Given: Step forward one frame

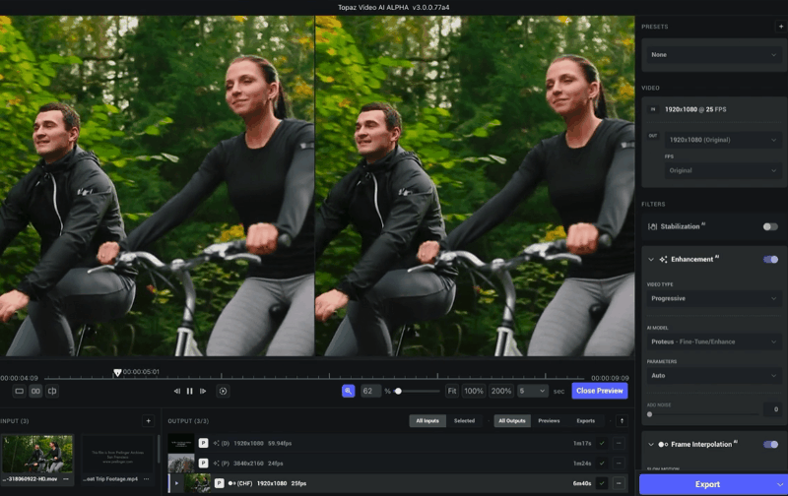Looking at the screenshot, I should [x=204, y=391].
